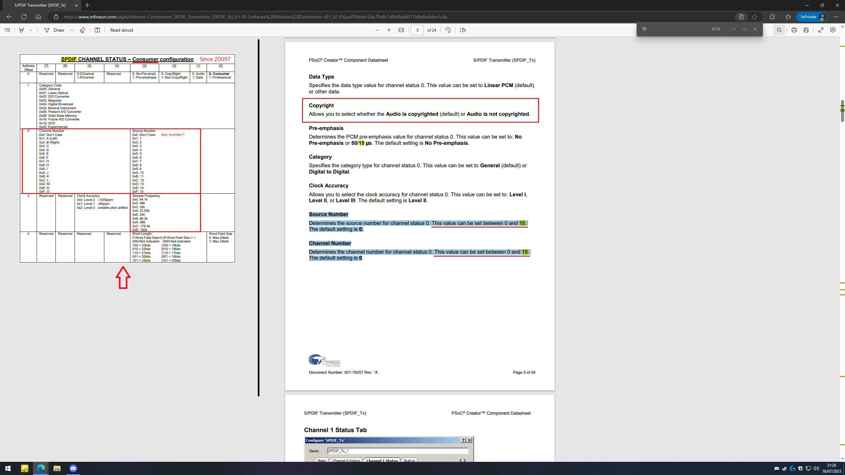The width and height of the screenshot is (845, 475).
Task: Open browser Extensions menu
Action: click(x=772, y=17)
